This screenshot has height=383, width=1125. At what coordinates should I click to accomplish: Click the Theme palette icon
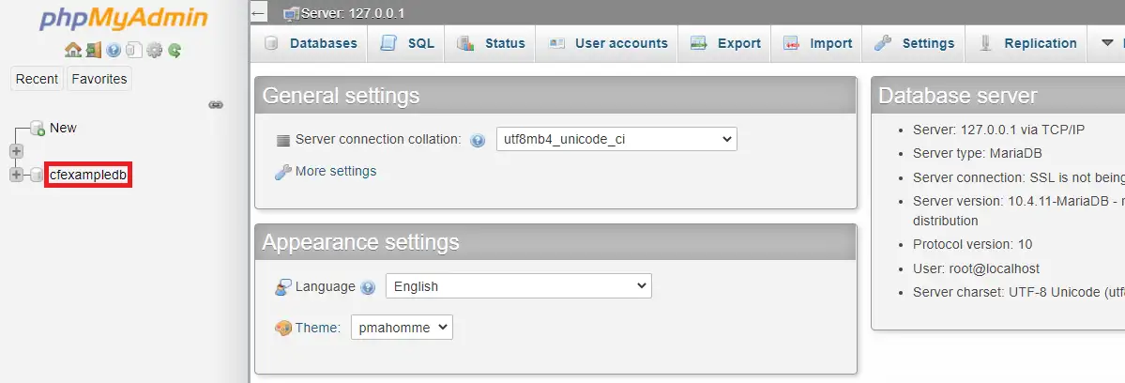(283, 328)
